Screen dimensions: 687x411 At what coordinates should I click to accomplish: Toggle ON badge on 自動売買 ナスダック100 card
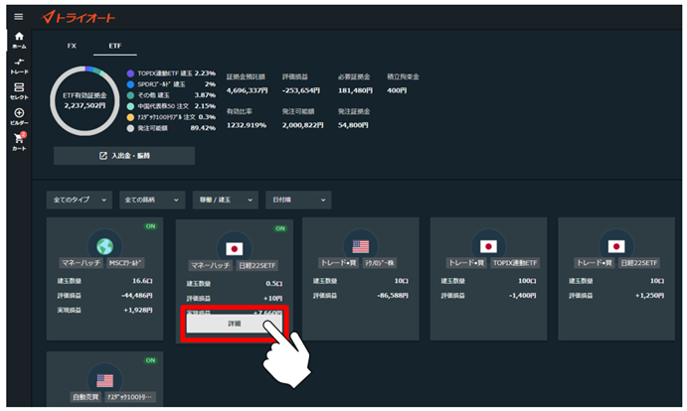[x=150, y=360]
